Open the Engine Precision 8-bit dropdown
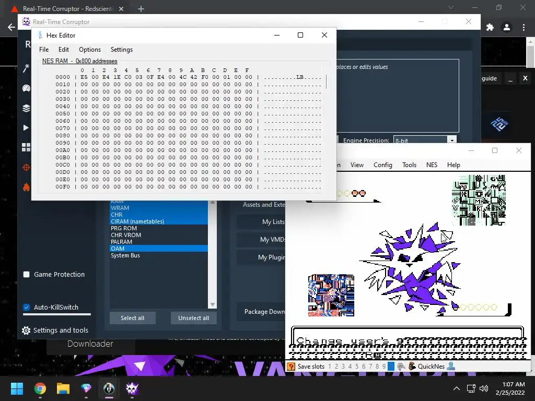 (x=424, y=140)
